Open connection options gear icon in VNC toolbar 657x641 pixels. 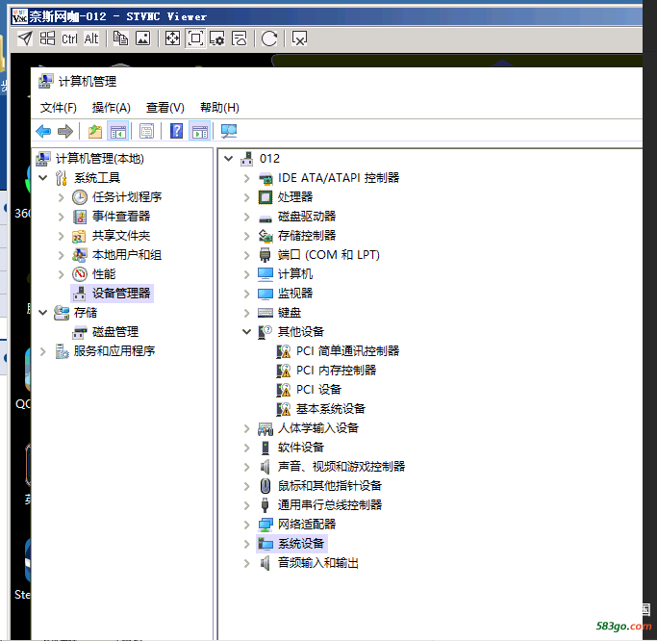pyautogui.click(x=217, y=38)
